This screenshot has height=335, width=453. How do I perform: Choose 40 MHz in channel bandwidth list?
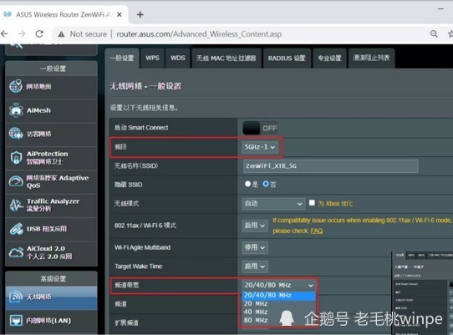click(256, 312)
